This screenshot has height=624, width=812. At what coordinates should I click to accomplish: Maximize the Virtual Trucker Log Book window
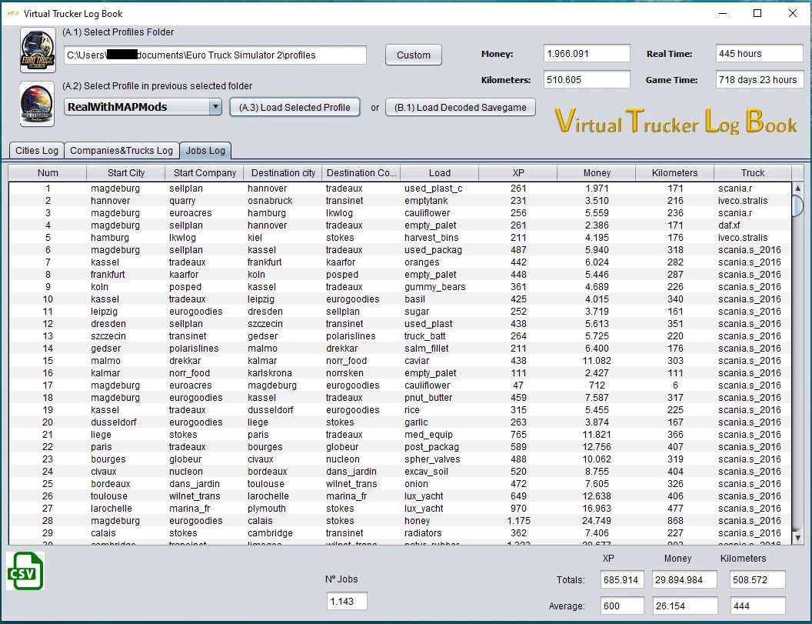tap(757, 13)
